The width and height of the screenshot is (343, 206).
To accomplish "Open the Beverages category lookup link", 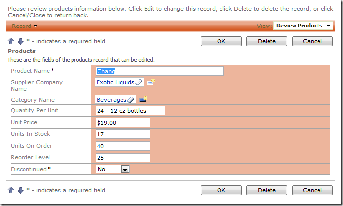I will pos(112,100).
